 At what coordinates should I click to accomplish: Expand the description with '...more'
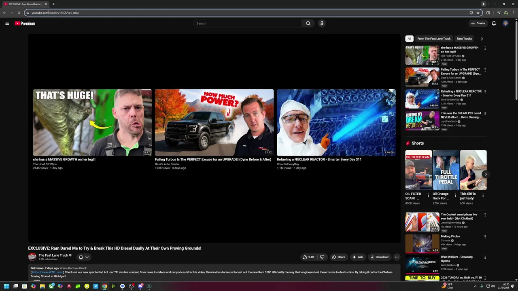coord(36,280)
